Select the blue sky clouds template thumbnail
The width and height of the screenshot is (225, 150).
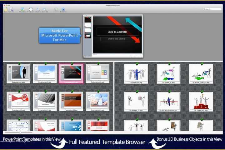(45, 74)
